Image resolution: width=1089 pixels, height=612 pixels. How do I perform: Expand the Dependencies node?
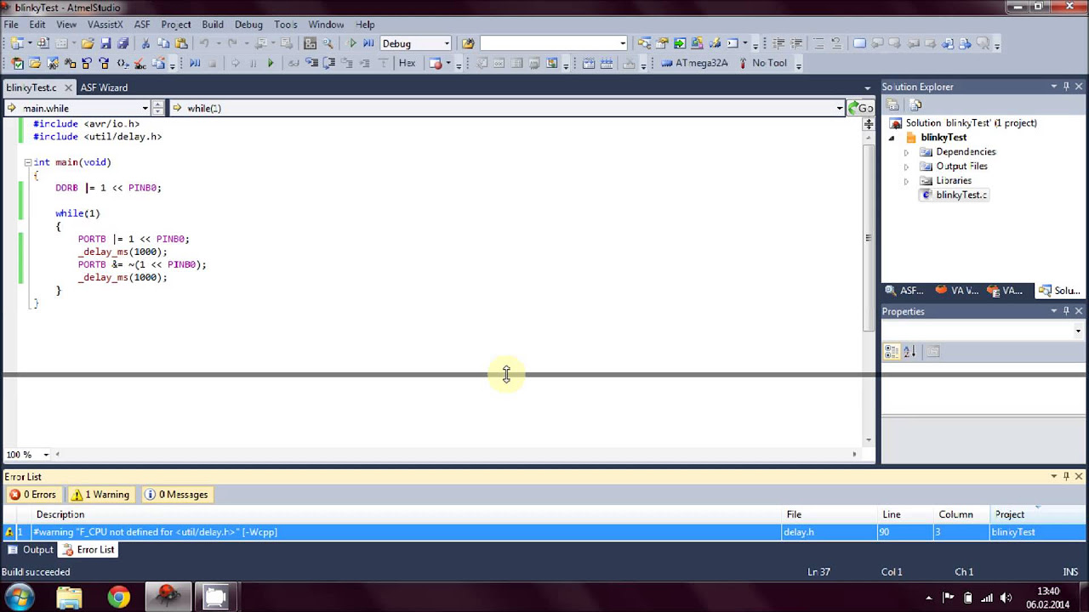[906, 152]
